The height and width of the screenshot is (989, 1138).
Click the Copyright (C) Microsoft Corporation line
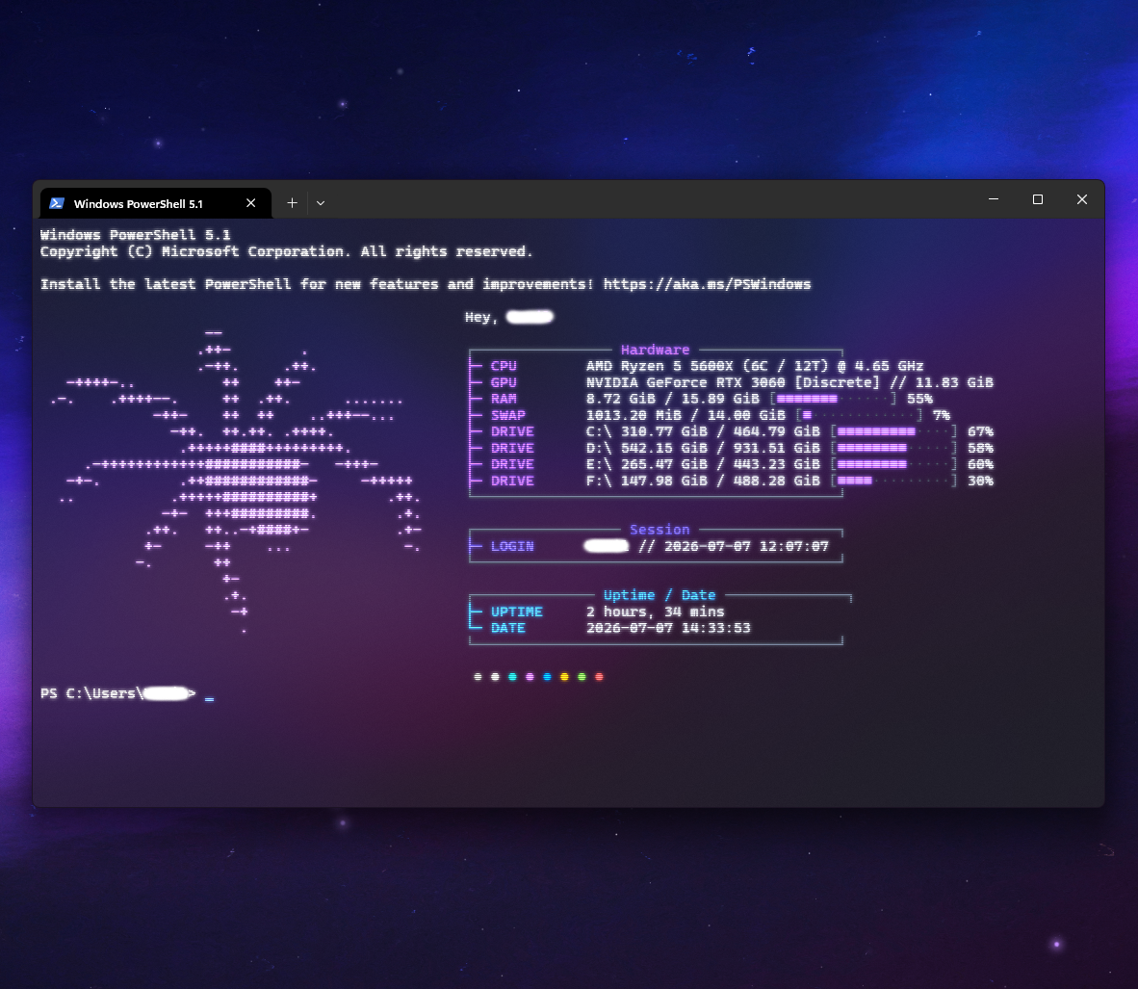287,252
